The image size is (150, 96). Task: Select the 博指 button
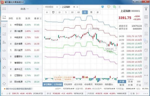(122, 85)
